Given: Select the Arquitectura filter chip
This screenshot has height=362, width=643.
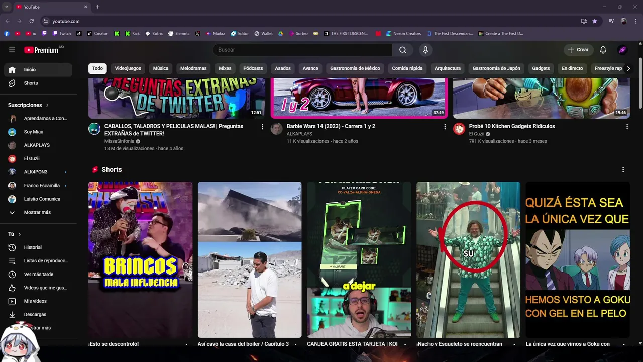Looking at the screenshot, I should [448, 68].
